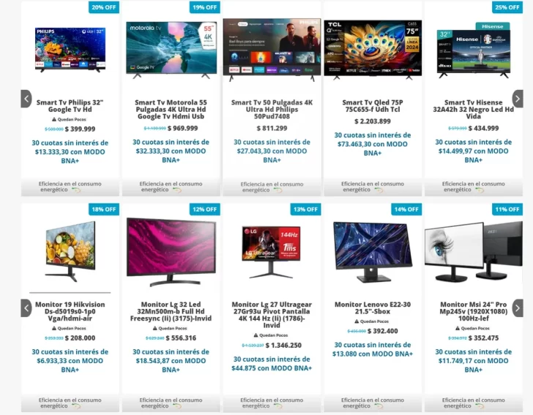533x415 pixels.
Task: Click the energy efficiency bar under the Philips 32" TV
Action: (70, 187)
